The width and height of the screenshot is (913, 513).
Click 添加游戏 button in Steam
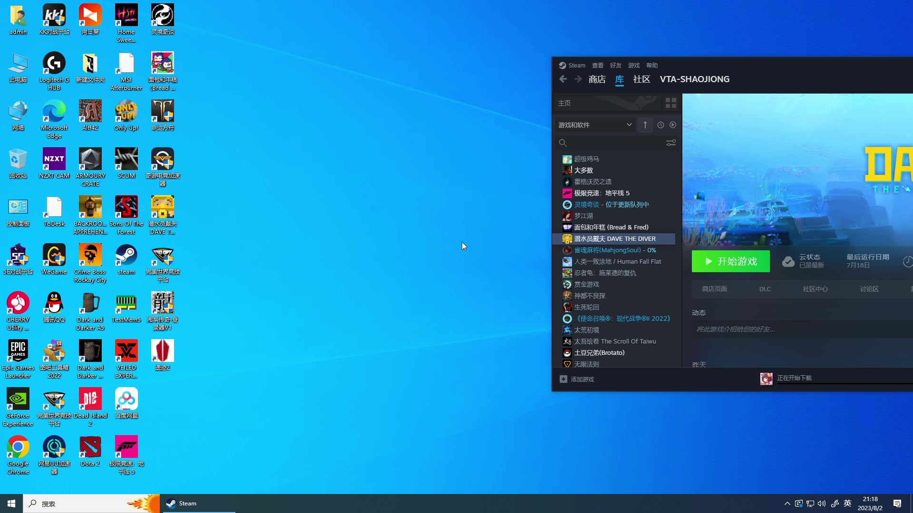[x=577, y=379]
